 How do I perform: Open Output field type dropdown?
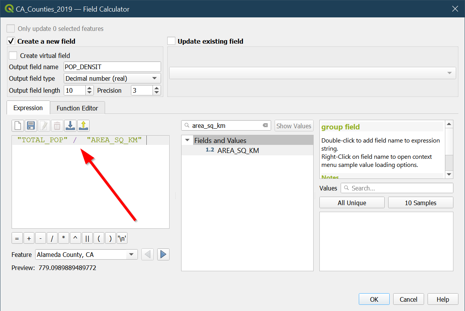112,78
